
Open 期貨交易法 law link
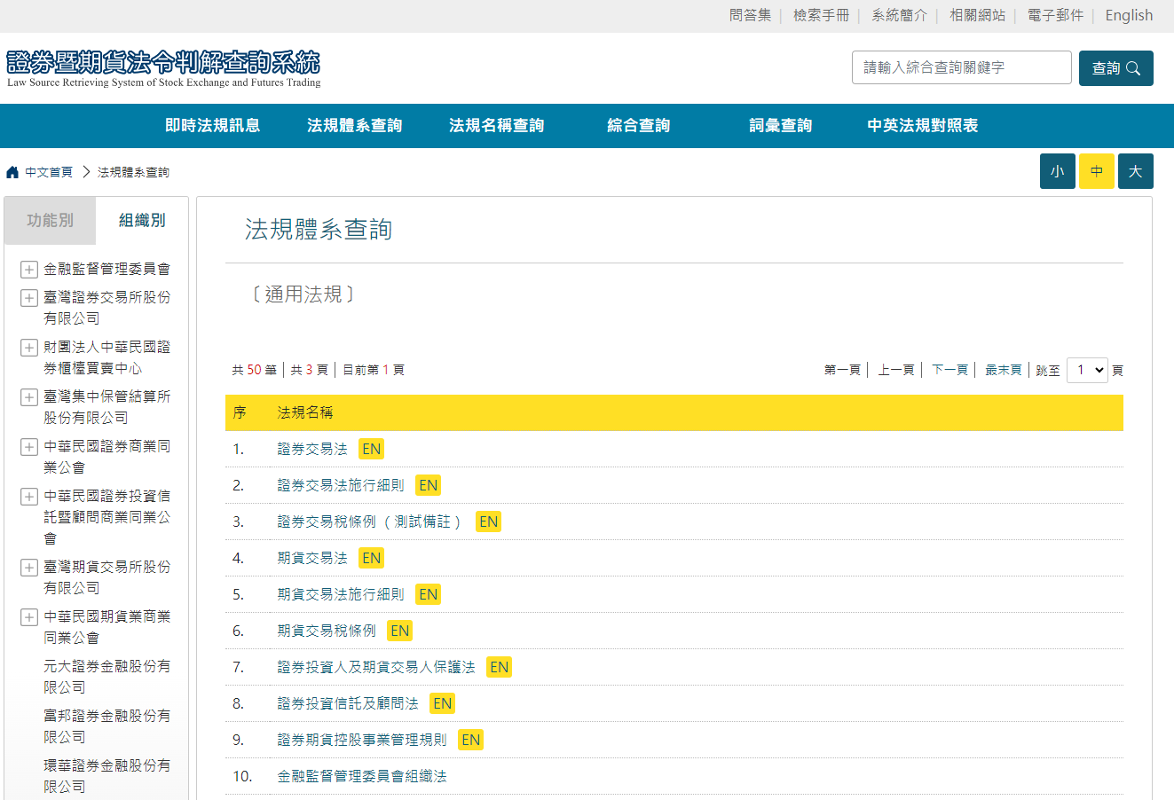coord(312,558)
